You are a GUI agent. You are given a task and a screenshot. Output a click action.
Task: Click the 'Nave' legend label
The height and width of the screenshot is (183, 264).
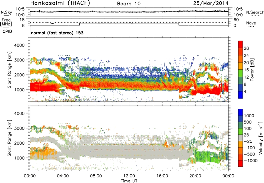pos(251,23)
